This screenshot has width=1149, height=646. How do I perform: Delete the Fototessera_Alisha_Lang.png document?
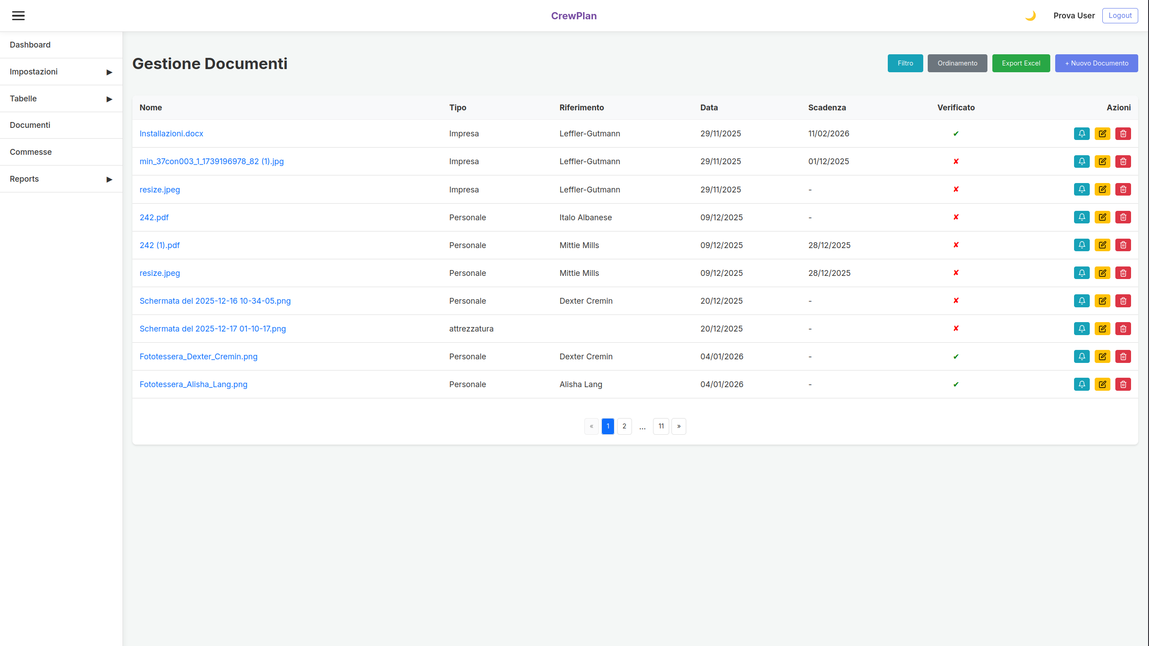1123,384
